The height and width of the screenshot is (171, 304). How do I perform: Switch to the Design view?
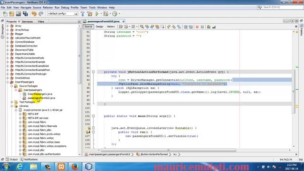click(x=99, y=27)
